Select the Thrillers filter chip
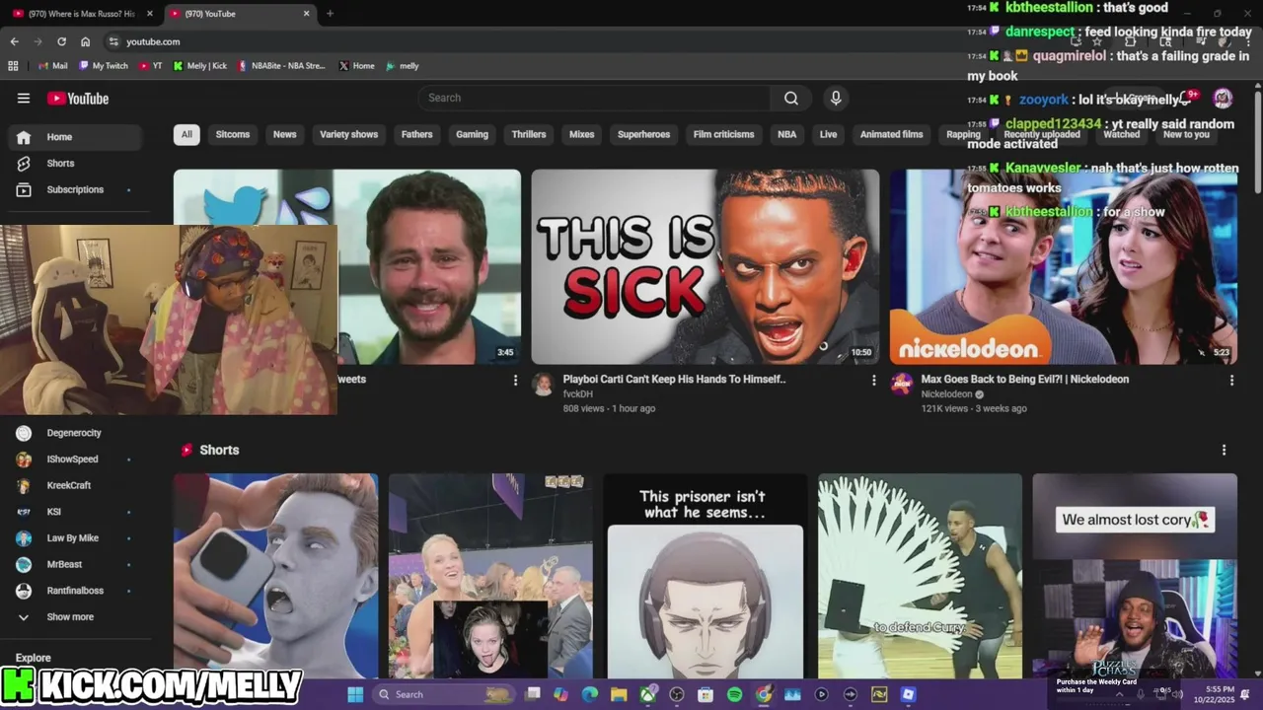 (x=529, y=134)
